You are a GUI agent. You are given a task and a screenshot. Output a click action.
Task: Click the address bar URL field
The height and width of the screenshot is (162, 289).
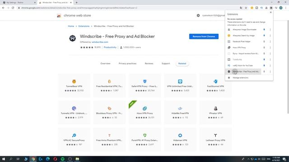pyautogui.click(x=127, y=8)
